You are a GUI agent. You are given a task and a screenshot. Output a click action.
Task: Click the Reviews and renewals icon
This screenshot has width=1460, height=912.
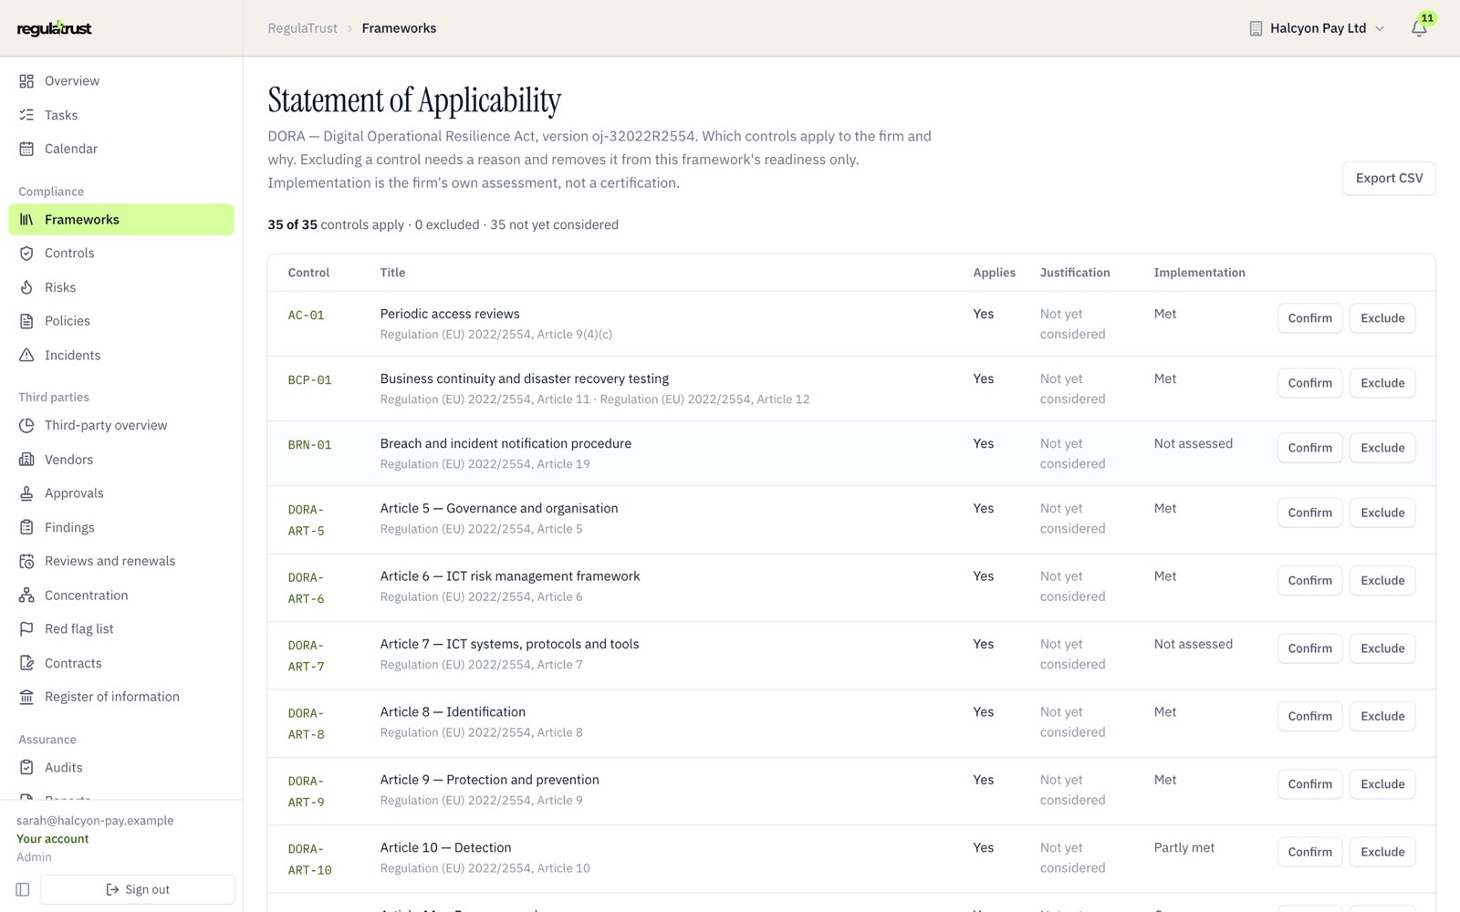[26, 562]
